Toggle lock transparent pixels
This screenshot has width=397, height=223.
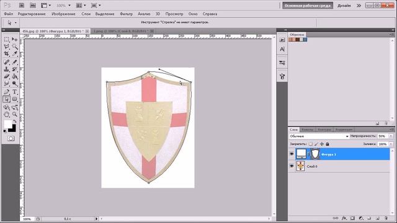pos(310,144)
